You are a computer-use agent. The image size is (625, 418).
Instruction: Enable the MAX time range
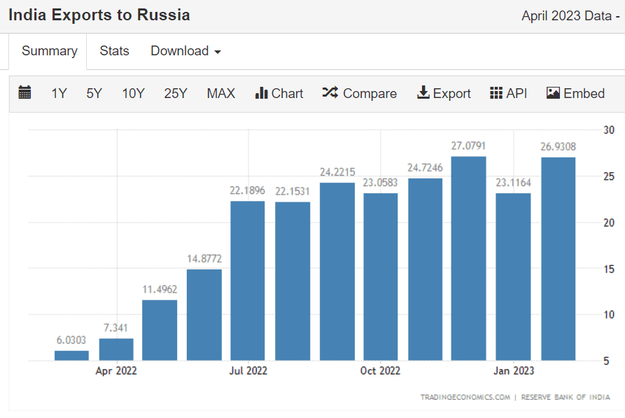click(x=220, y=92)
